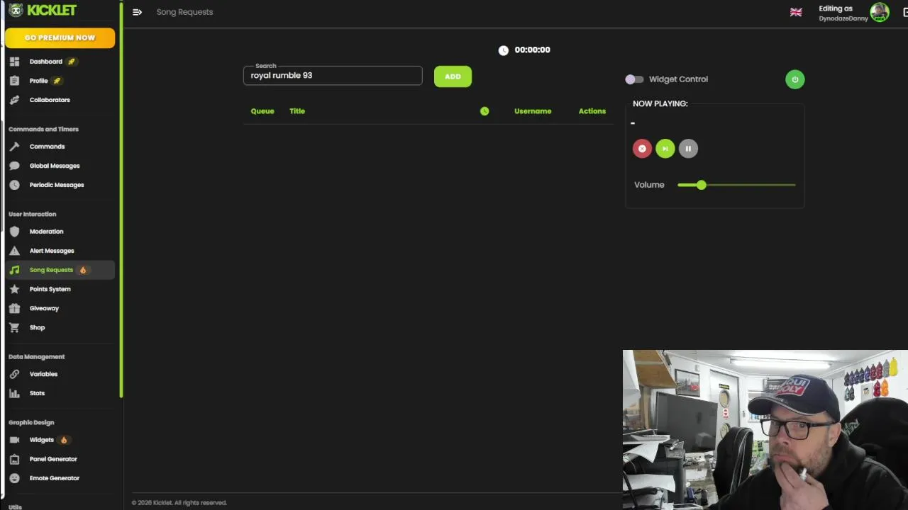Click the Emote Generator smiley icon
Screen dimensions: 908x510
click(14, 478)
